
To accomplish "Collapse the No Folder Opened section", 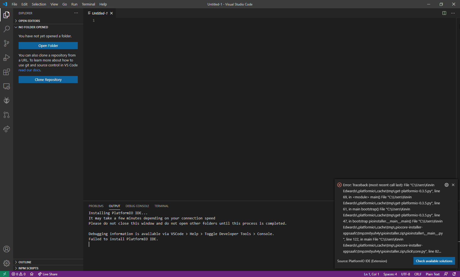I will pyautogui.click(x=48, y=27).
